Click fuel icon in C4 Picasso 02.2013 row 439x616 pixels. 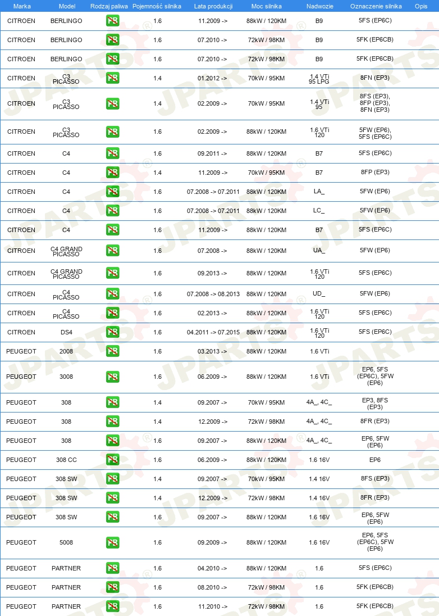[x=113, y=313]
